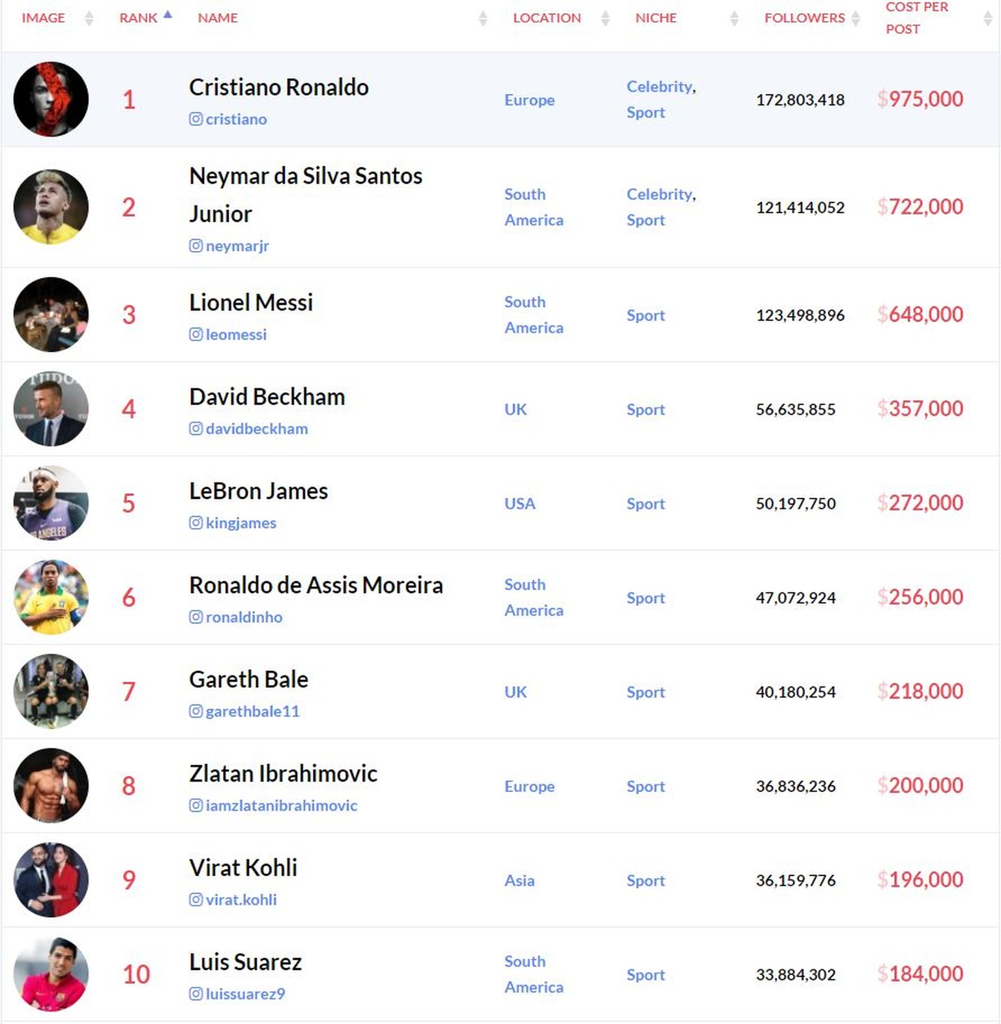Click Instagram icon next to davidbeckham
Viewport: 1001px width, 1024px height.
[x=196, y=429]
